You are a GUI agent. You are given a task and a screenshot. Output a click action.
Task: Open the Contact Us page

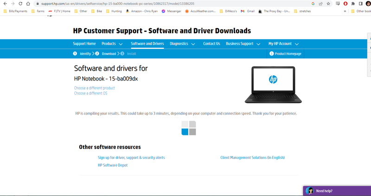click(211, 43)
